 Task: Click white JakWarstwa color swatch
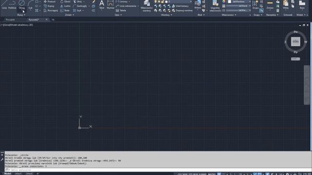[230, 1]
